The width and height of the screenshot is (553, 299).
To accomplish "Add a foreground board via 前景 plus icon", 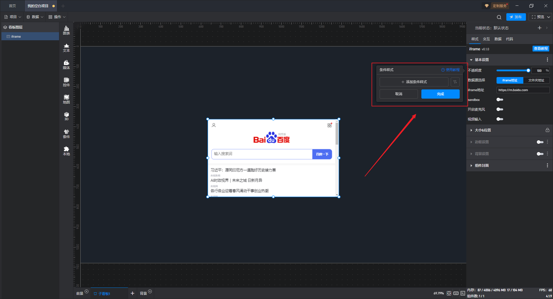I will [x=86, y=292].
